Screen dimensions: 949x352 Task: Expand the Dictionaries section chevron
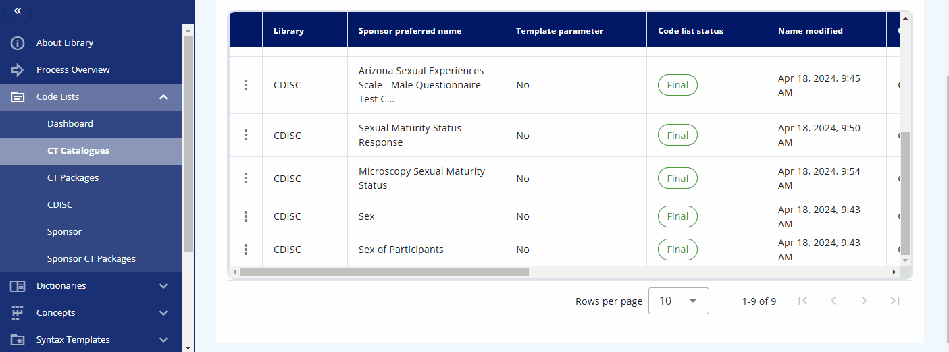(x=163, y=286)
